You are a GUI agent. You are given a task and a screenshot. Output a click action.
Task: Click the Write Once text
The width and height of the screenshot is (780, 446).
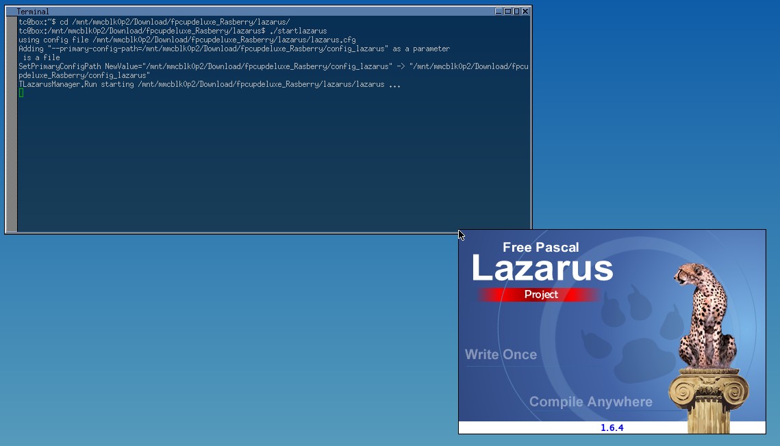tap(501, 354)
